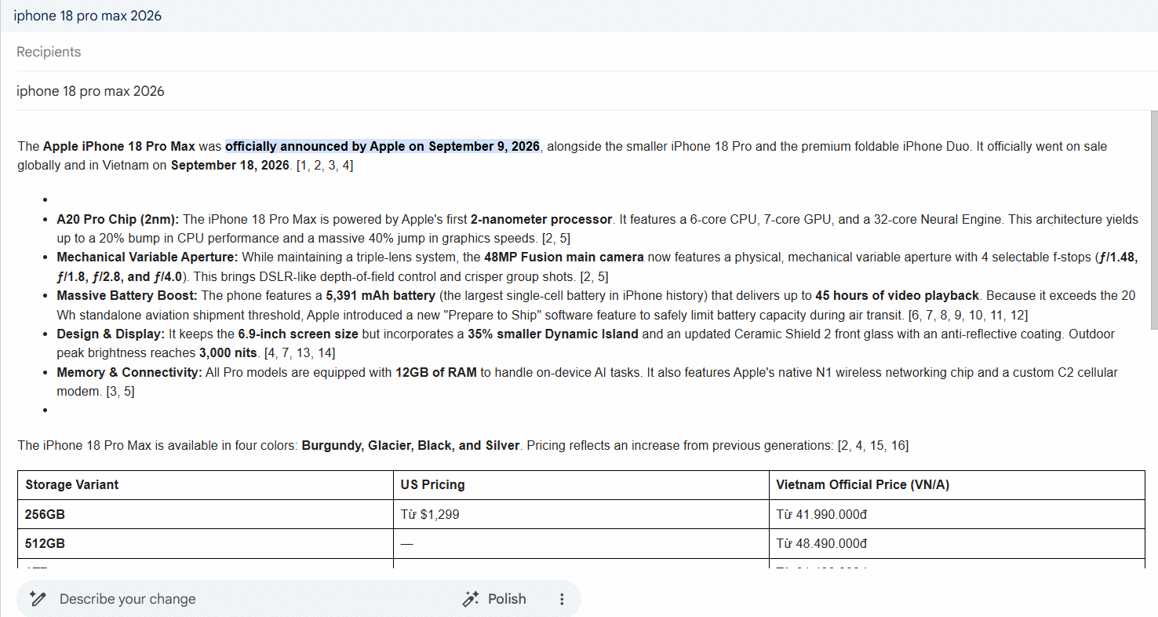1158x617 pixels.
Task: Click the "Mechanical Variable Aperture:" bullet heading
Action: pyautogui.click(x=147, y=257)
